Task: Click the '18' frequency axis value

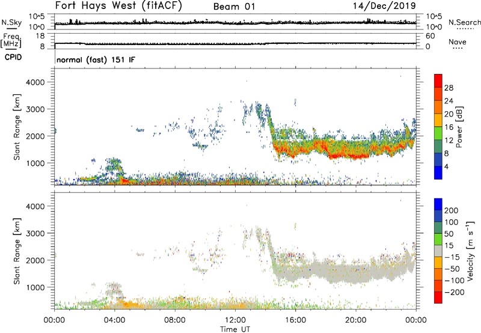Action: [40, 36]
